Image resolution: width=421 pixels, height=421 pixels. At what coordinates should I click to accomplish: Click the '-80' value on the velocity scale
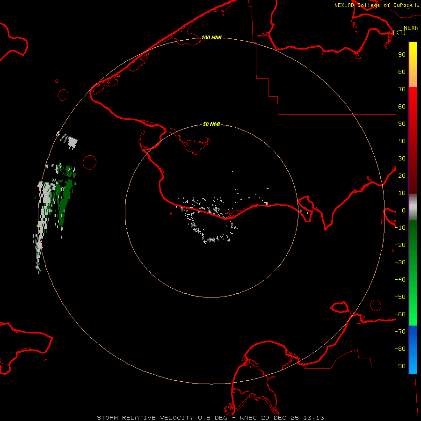(x=400, y=349)
